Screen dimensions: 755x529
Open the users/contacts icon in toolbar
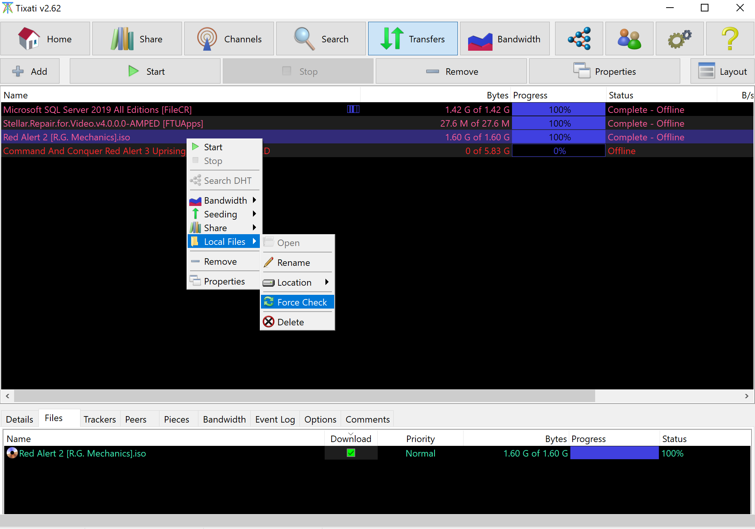tap(629, 39)
